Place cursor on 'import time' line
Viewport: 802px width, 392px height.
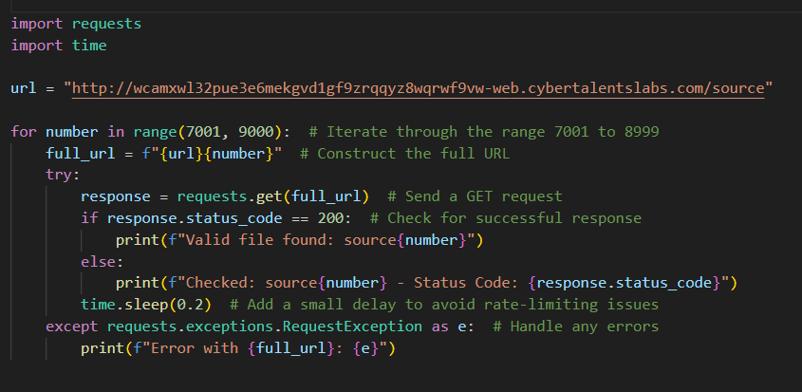59,46
